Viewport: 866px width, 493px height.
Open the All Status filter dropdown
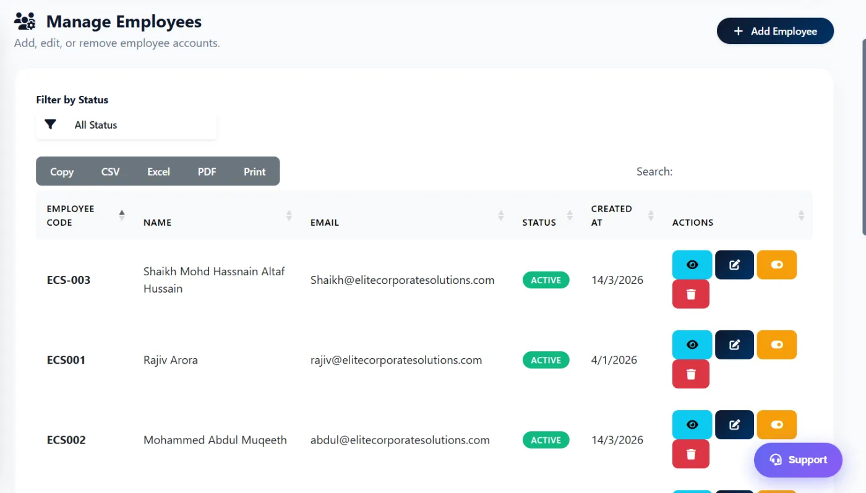126,125
